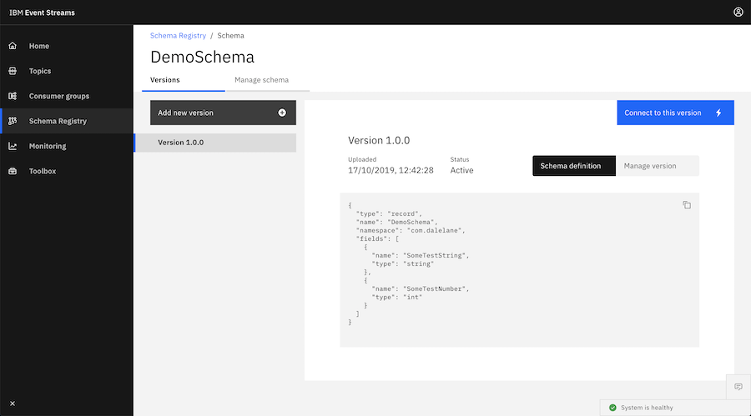Click the Schema breadcrumb text

(230, 35)
